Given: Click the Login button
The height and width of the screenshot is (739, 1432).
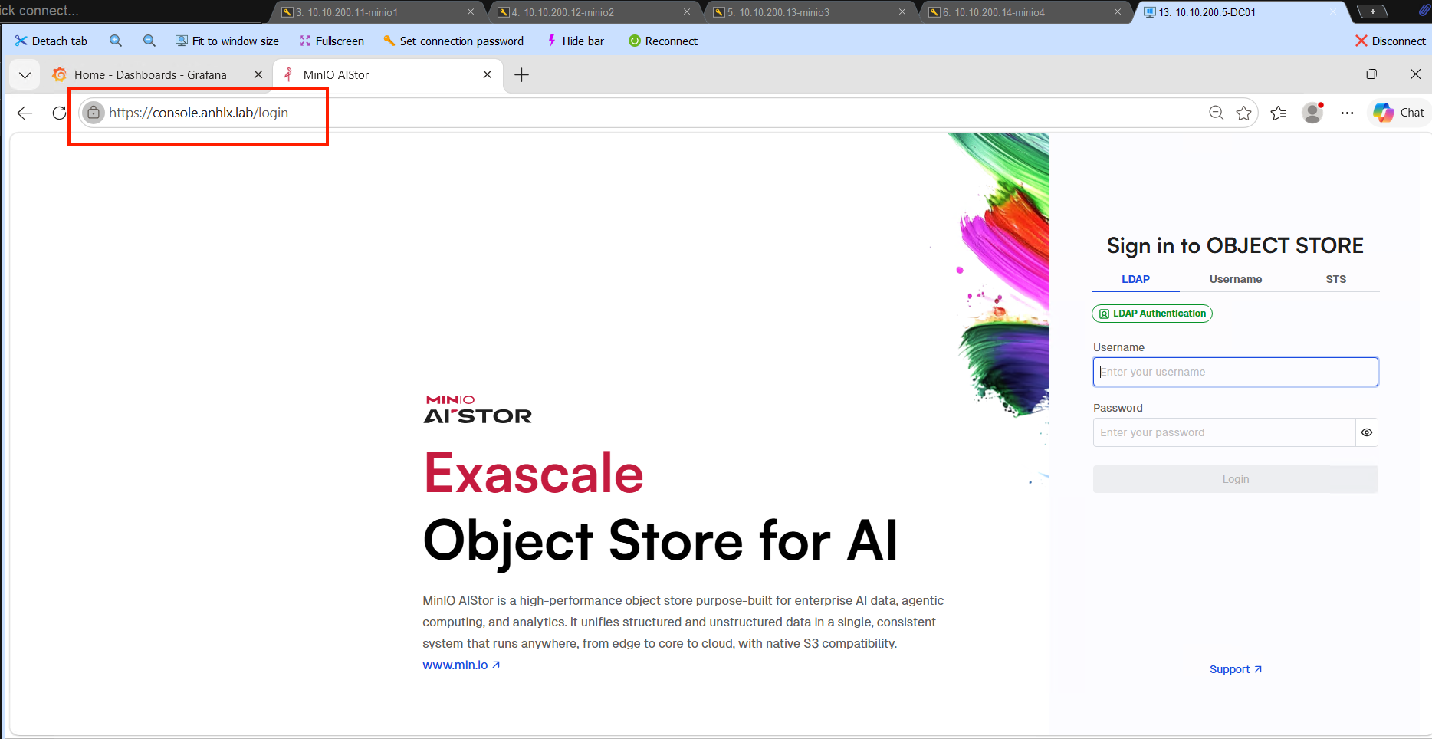Looking at the screenshot, I should coord(1236,479).
